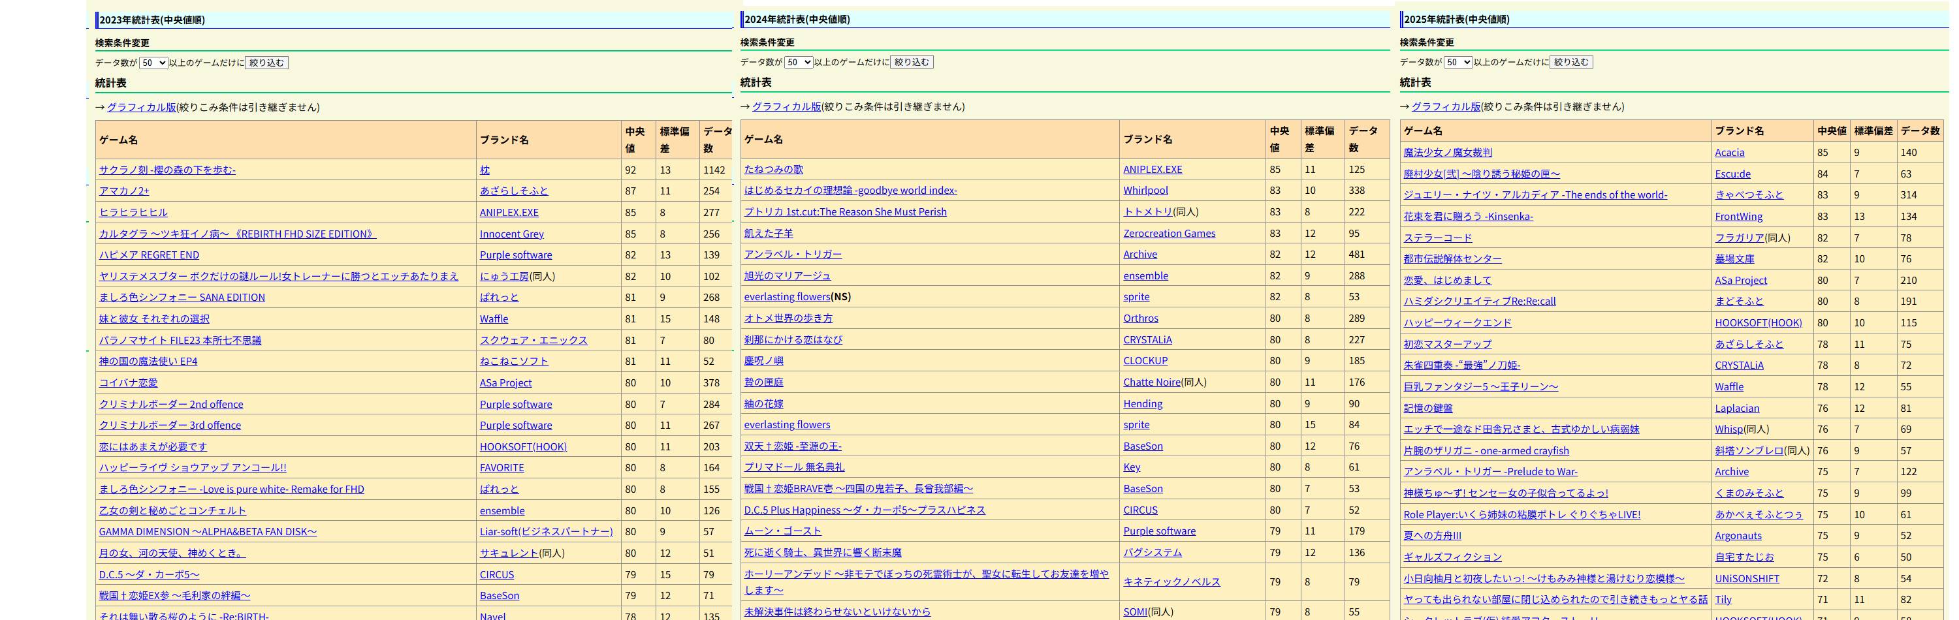
Task: Open game 飢えた子羊
Action: click(x=768, y=233)
